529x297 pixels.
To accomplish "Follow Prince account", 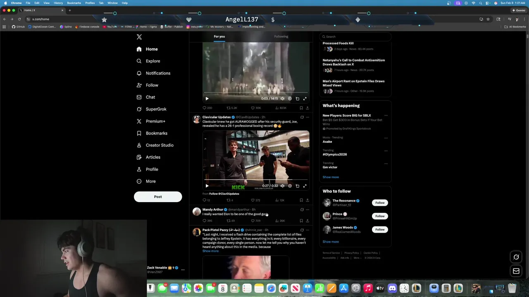I will (x=380, y=216).
